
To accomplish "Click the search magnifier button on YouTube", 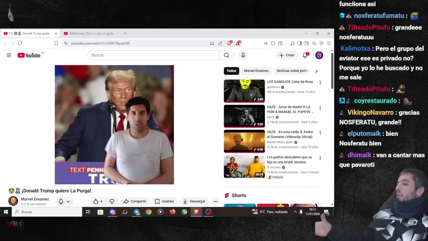I will 226,55.
